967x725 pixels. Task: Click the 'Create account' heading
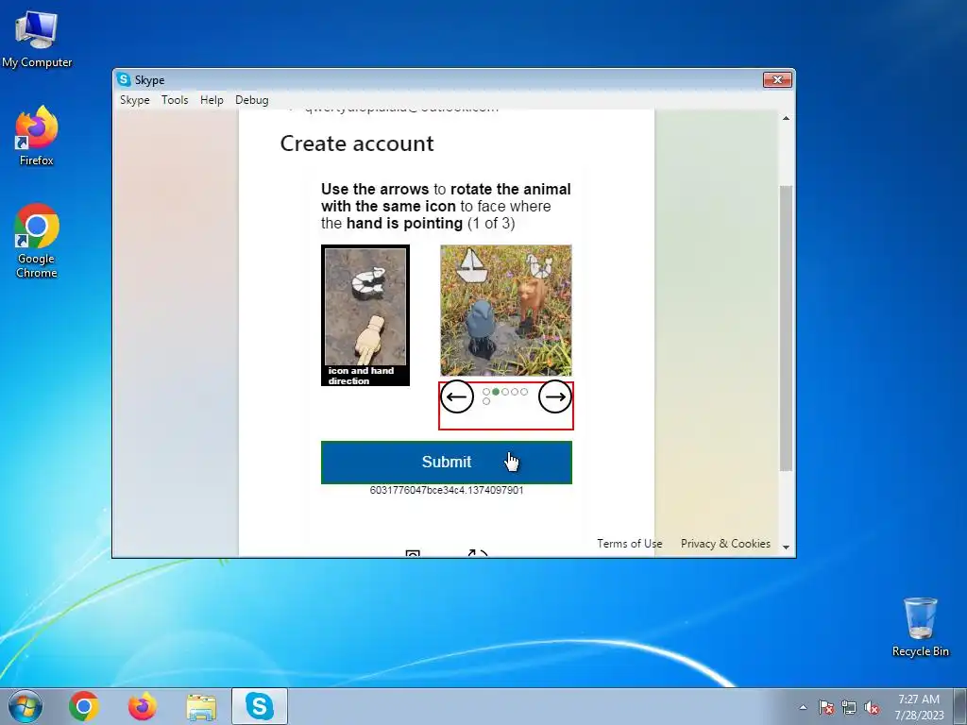[357, 143]
